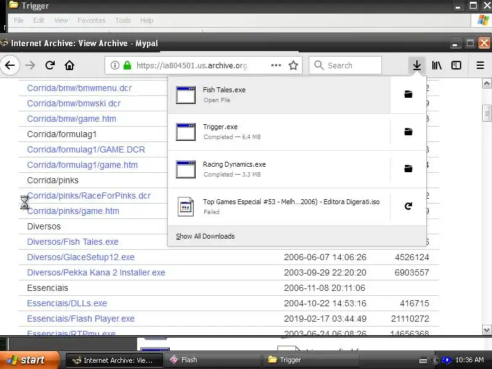Image resolution: width=492 pixels, height=369 pixels.
Task: Open the Diversos/Fish Tales.exe link
Action: (x=73, y=242)
